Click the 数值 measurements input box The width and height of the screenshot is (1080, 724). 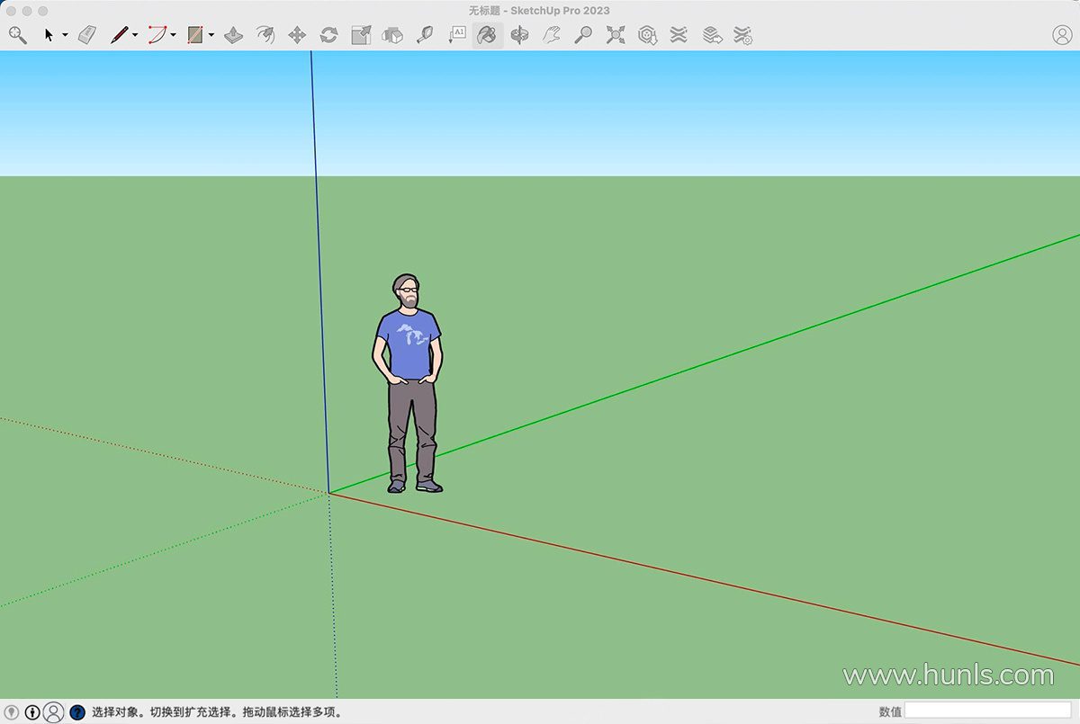point(987,711)
